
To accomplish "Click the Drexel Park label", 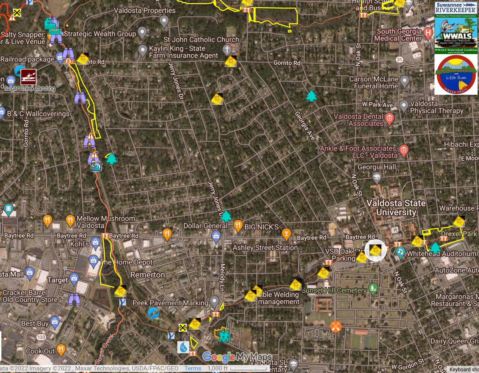I will [x=459, y=234].
